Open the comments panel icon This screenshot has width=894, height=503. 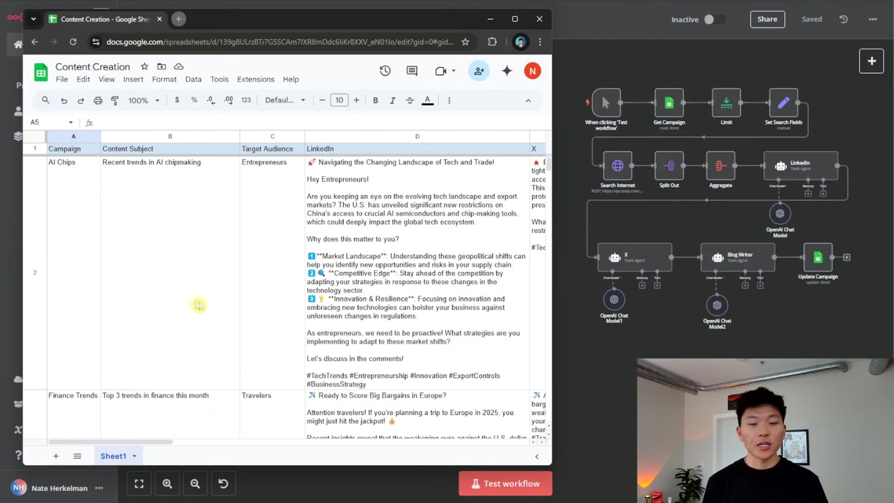[x=412, y=71]
